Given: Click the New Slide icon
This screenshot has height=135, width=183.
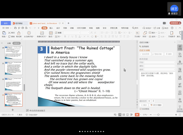Looking at the screenshot, I should click(x=42, y=33).
